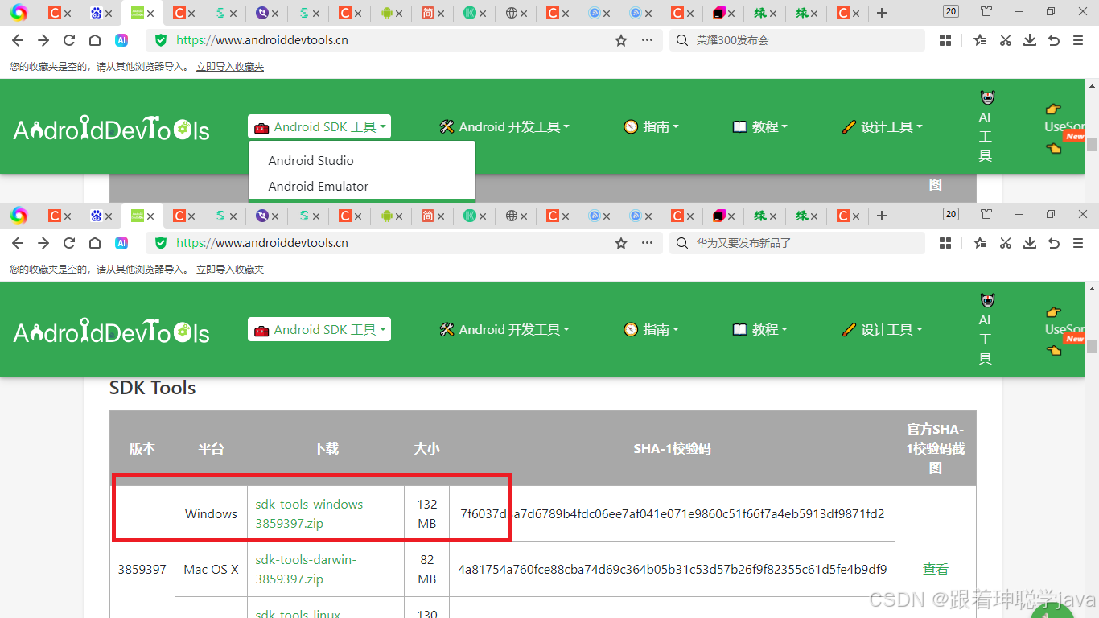Click the upper browser address bar URL
Screen dimensions: 1099x618
coord(262,40)
